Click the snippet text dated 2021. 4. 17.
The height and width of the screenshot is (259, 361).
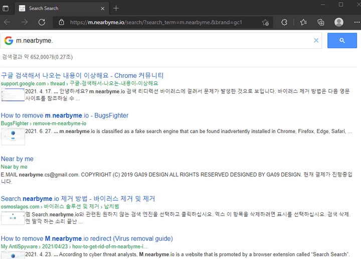188,95
